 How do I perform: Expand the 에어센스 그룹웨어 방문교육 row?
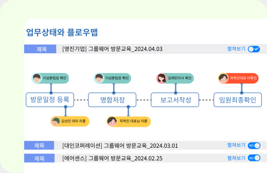[146, 158]
